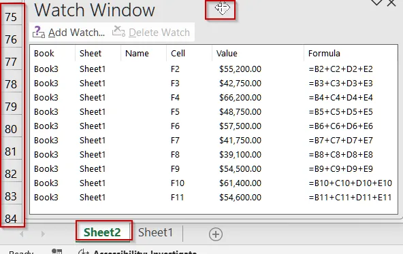Viewport: 403px width, 254px height.
Task: Click previous sheet navigation arrow
Action: (22, 234)
